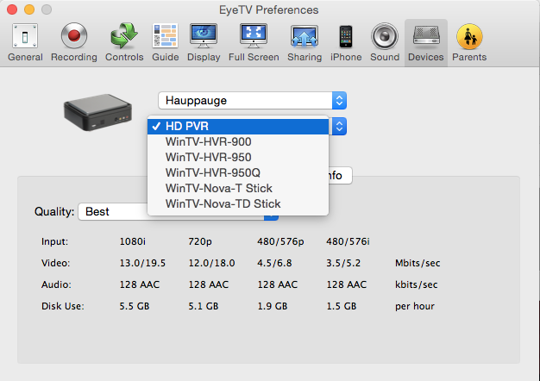
Task: Click the Mbits/sec unit label
Action: click(418, 263)
